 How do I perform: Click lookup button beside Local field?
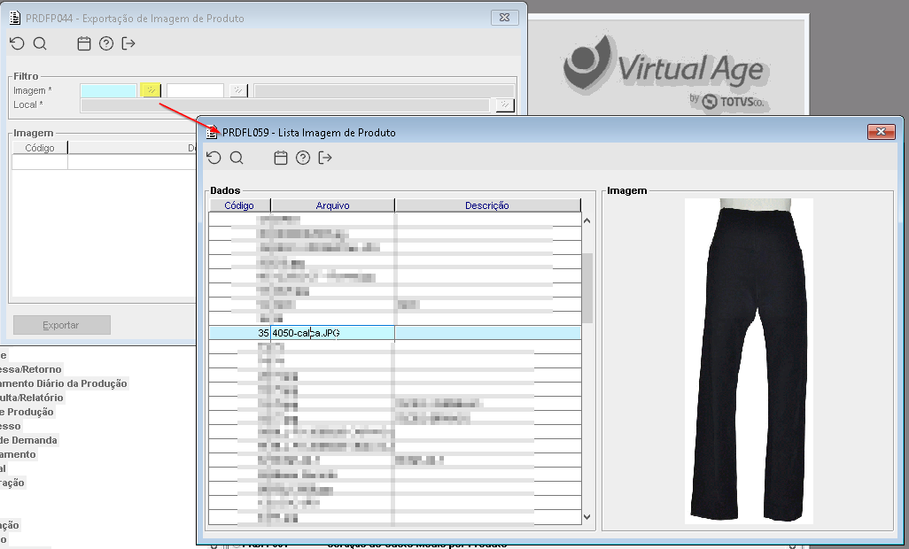(x=505, y=104)
